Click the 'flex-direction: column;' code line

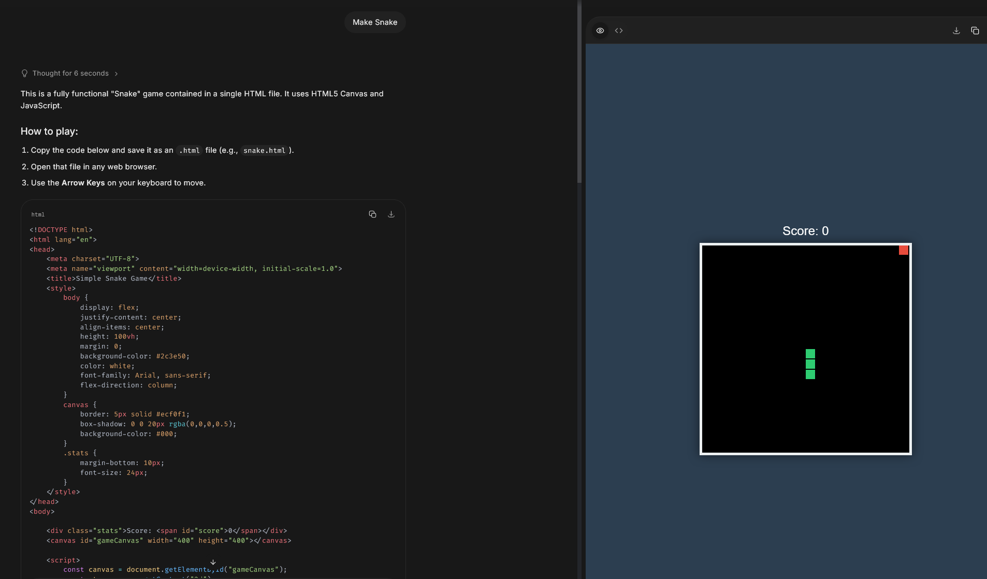(x=128, y=385)
